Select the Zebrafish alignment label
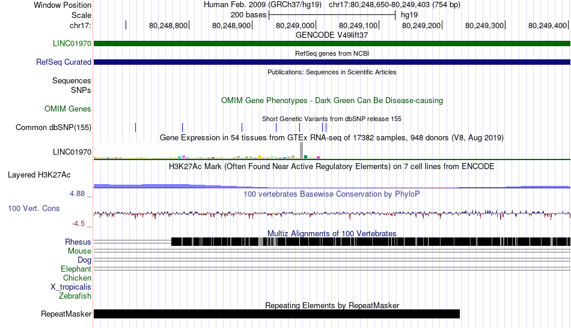The height and width of the screenshot is (328, 571). 75,296
